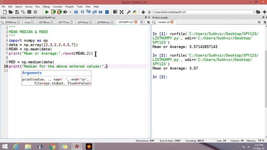
Task: Click the In [3]: console prompt
Action: pyautogui.click(x=160, y=77)
